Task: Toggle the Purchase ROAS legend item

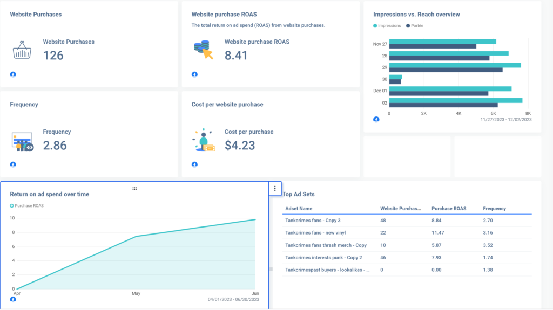Action: [29, 205]
